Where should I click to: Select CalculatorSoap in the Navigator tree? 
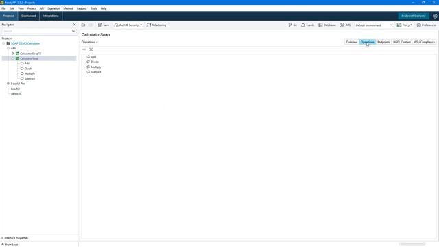click(x=29, y=58)
